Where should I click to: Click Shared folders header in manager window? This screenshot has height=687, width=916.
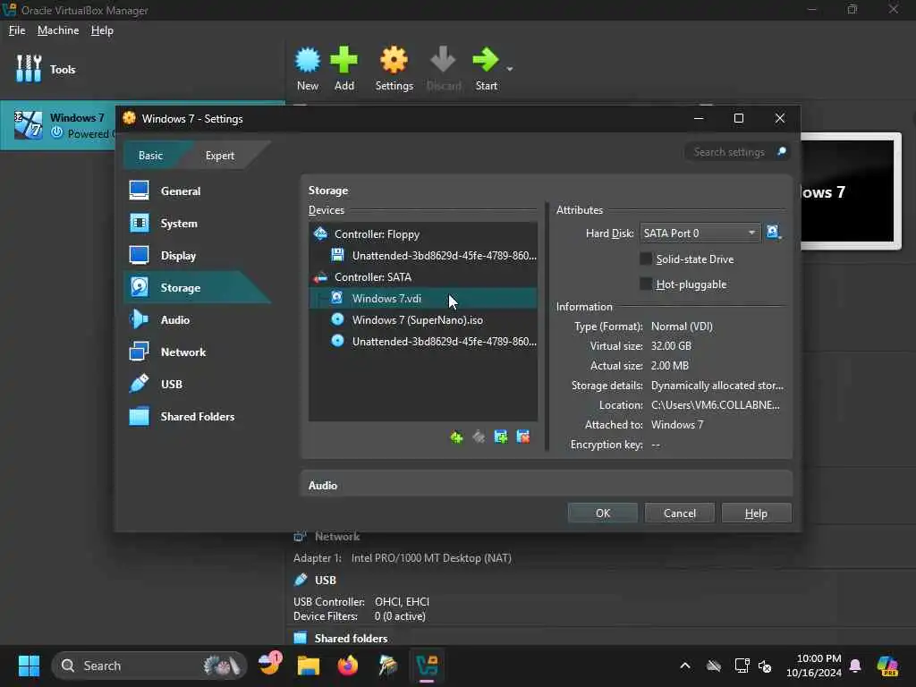[351, 638]
